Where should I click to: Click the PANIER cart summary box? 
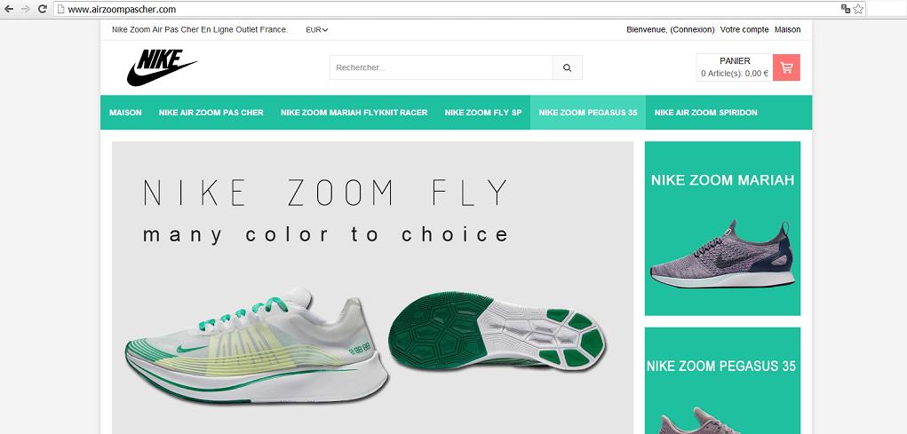click(x=735, y=67)
